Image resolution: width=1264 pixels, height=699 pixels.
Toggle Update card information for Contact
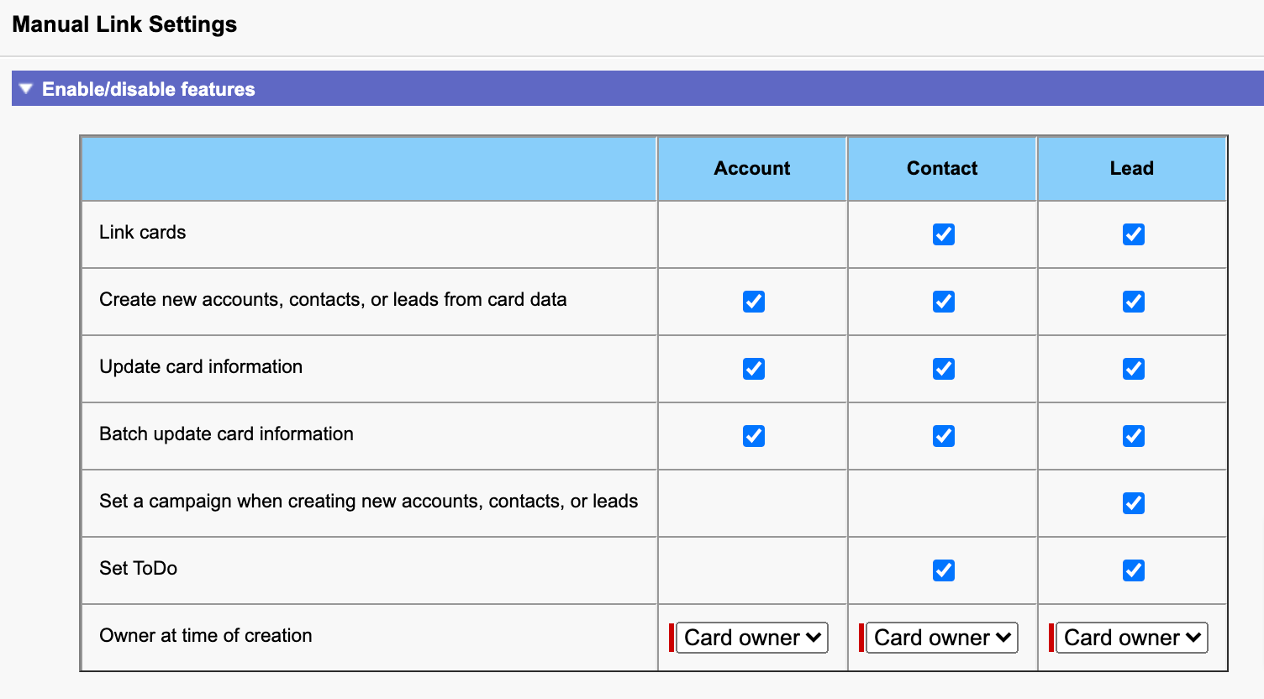(943, 369)
